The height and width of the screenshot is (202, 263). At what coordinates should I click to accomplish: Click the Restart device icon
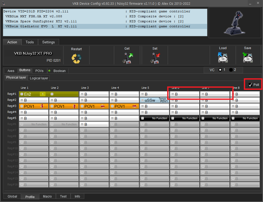point(76,58)
